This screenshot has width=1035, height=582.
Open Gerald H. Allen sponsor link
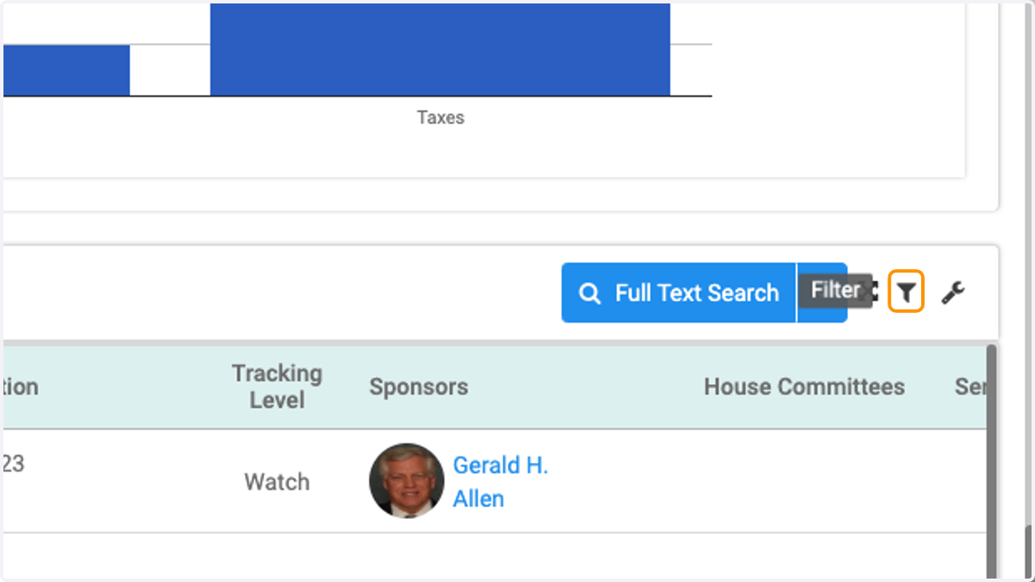pyautogui.click(x=500, y=482)
